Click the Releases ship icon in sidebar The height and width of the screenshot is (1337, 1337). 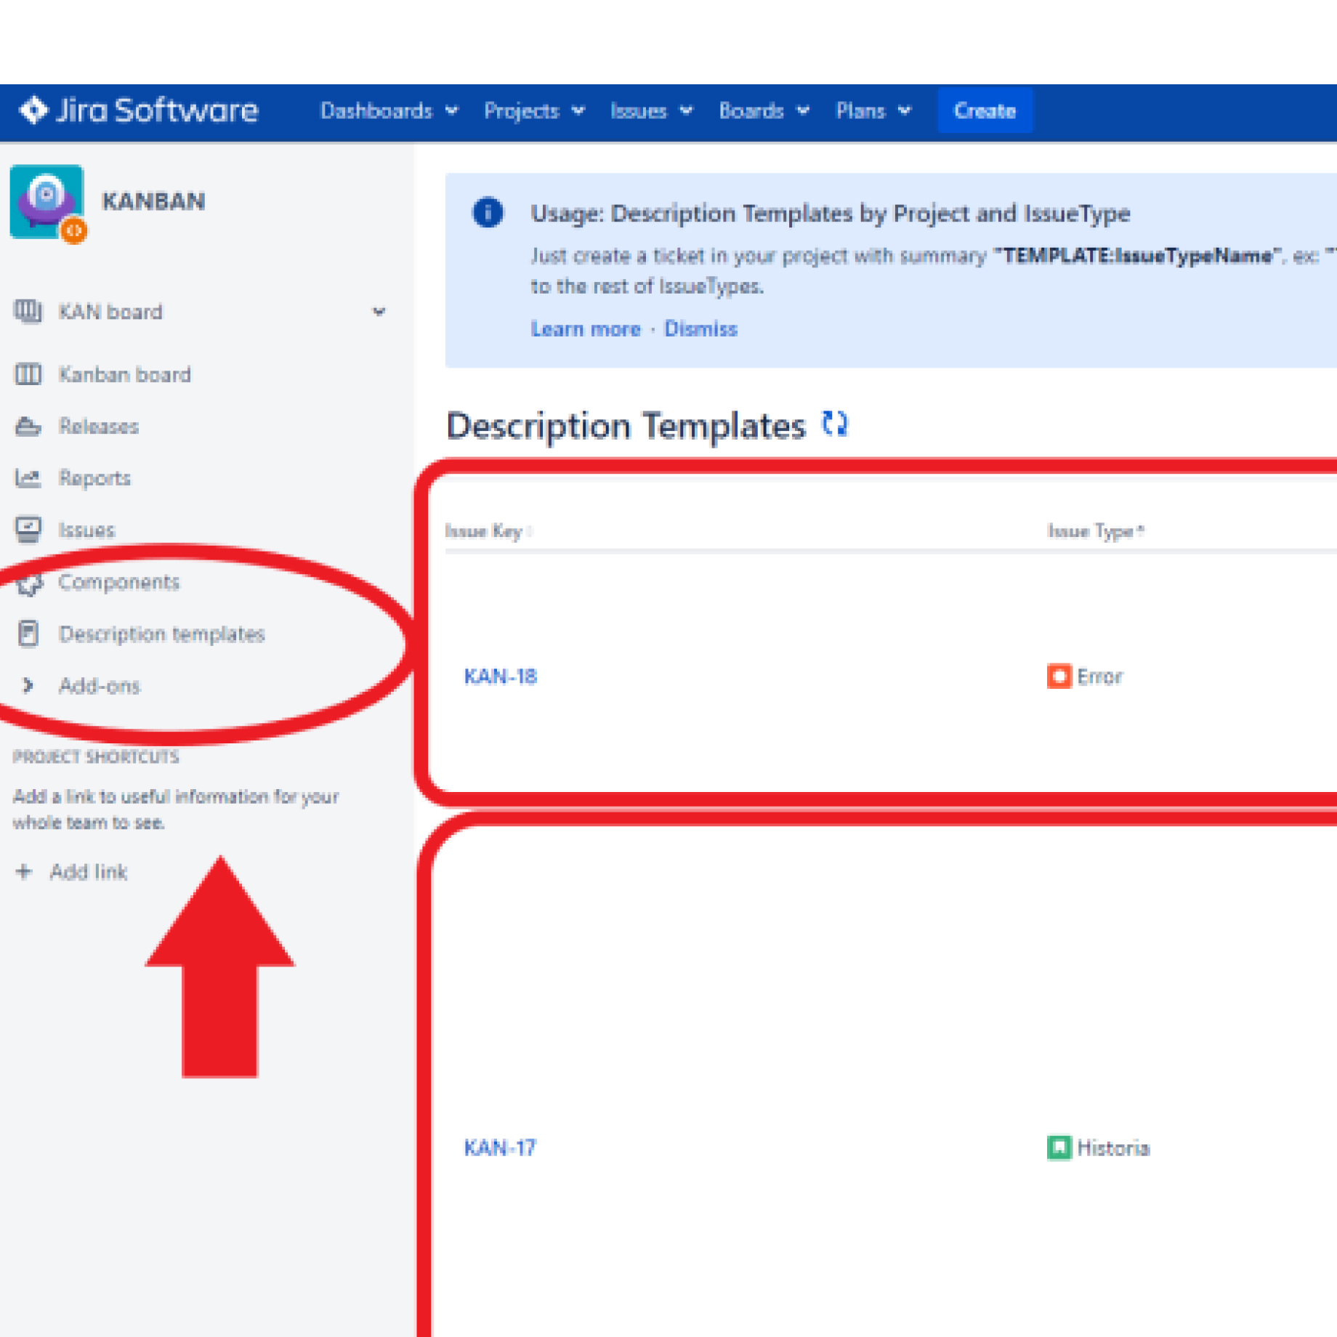[28, 427]
